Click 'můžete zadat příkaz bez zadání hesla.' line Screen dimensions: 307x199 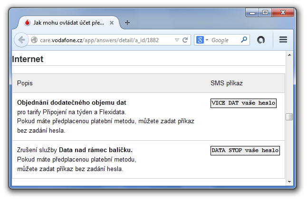(70, 169)
